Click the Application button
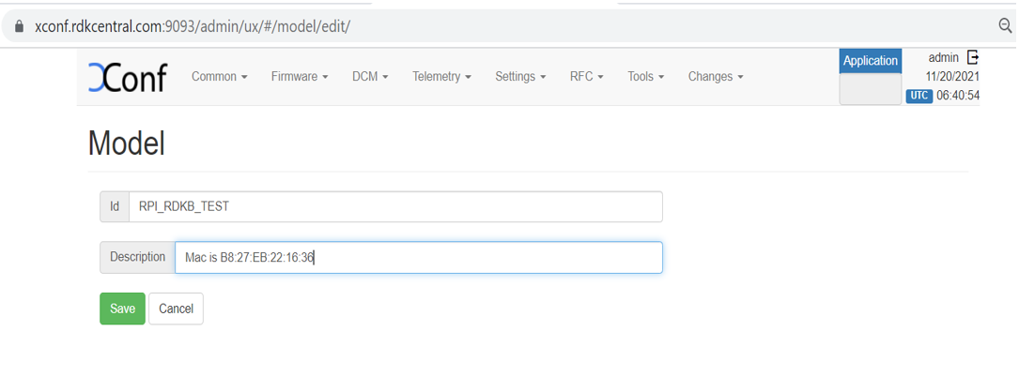 pyautogui.click(x=870, y=61)
